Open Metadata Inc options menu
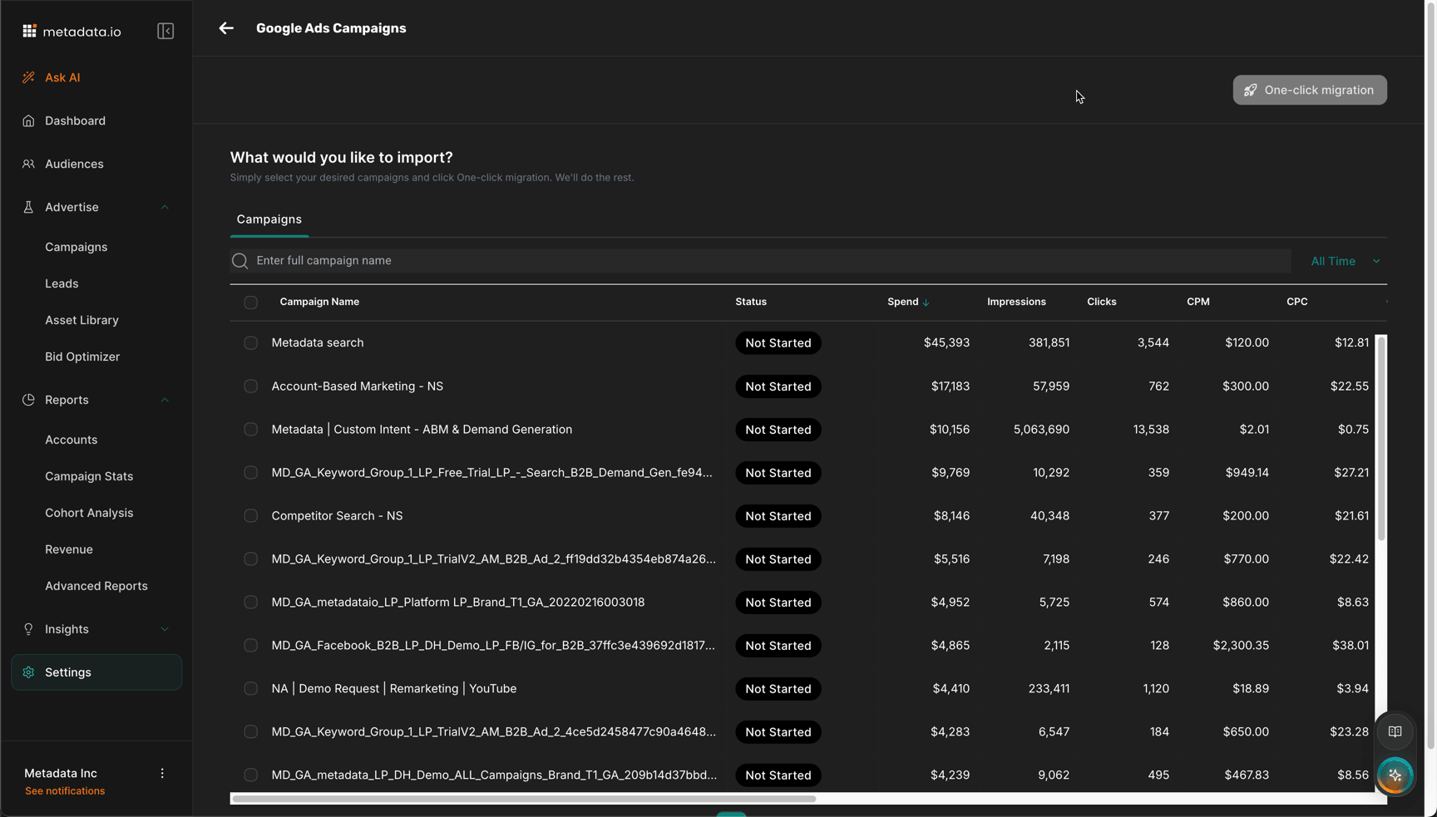This screenshot has height=817, width=1437. click(162, 773)
